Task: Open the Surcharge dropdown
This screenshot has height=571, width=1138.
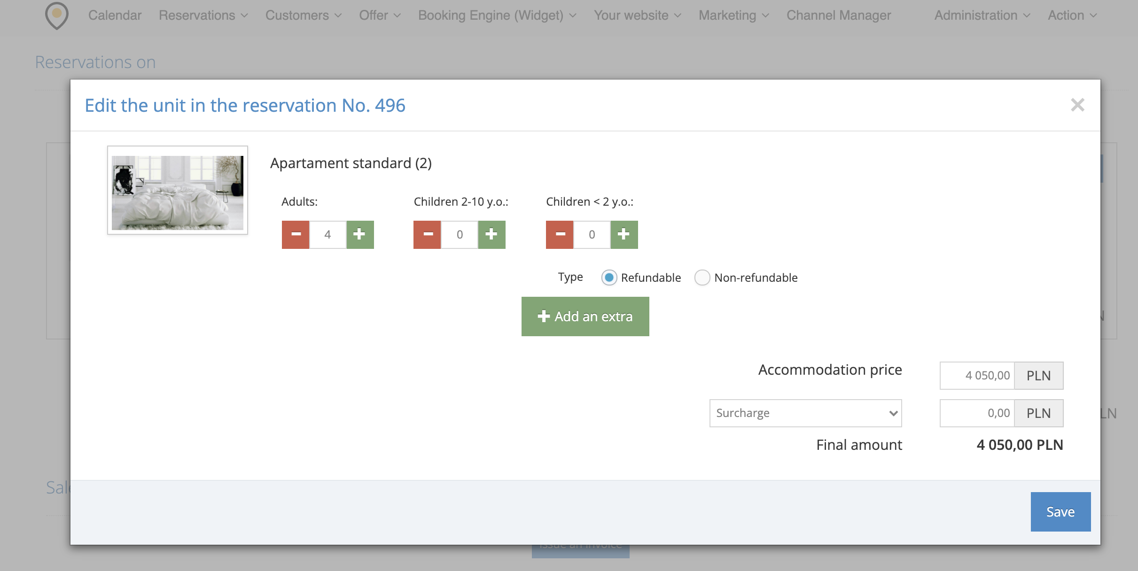Action: pos(805,413)
